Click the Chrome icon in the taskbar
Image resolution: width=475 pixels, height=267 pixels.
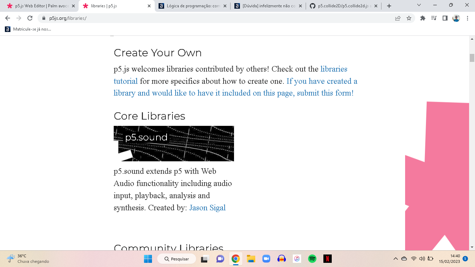point(235,259)
